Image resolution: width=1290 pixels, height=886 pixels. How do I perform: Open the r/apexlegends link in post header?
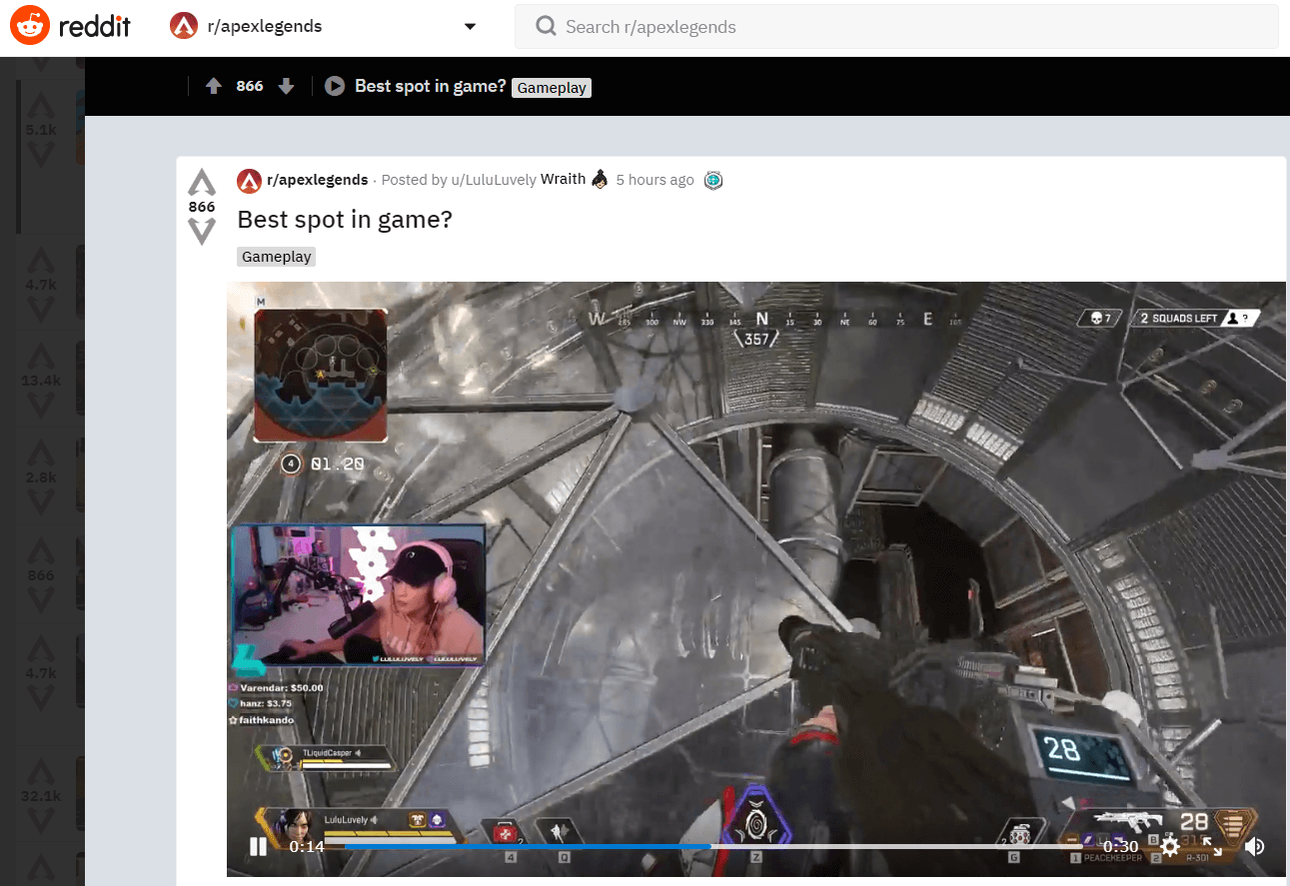(317, 180)
